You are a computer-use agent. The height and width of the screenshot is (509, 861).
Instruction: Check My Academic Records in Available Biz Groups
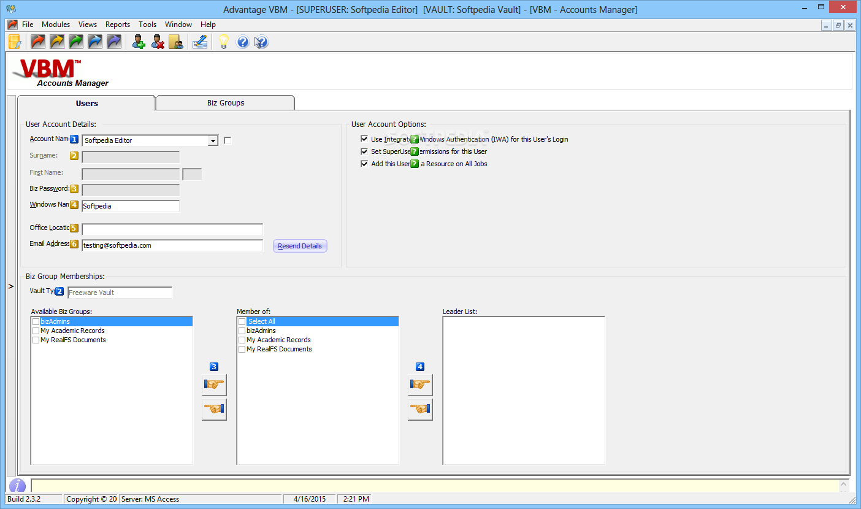[36, 331]
